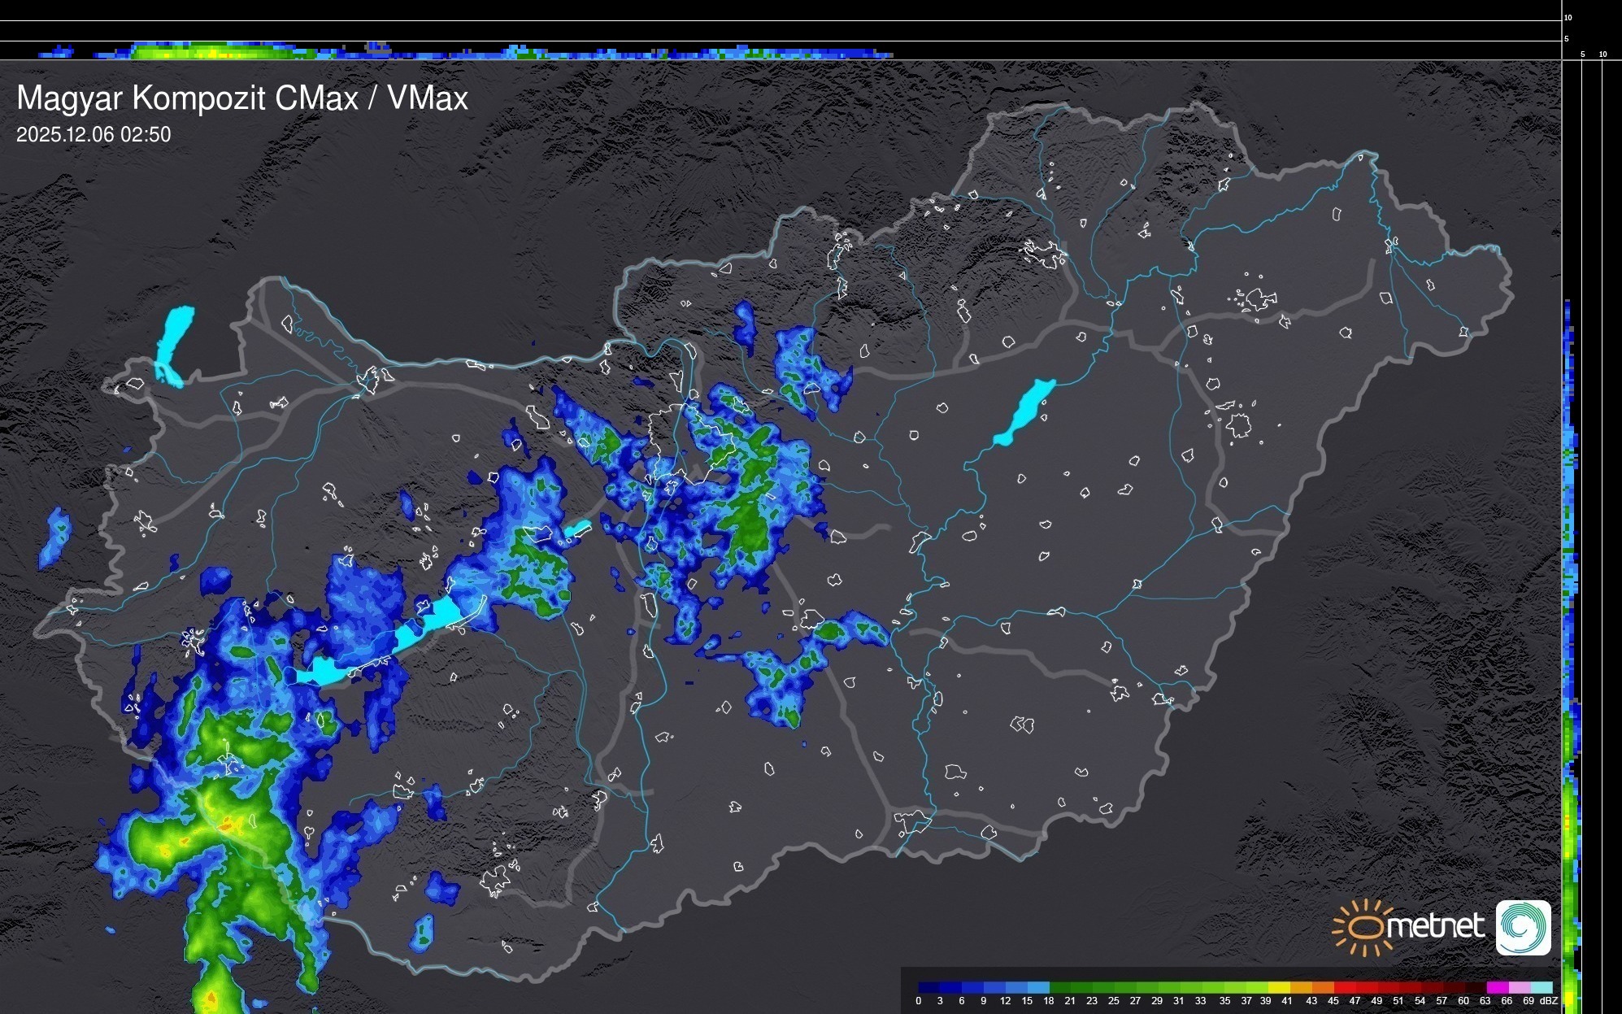
Task: Click the isolated blue echo at the western edge
Action: click(55, 537)
